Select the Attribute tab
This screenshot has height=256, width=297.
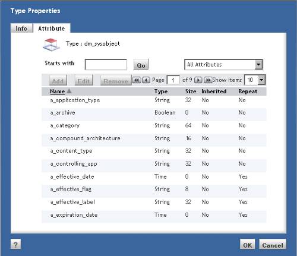[52, 29]
